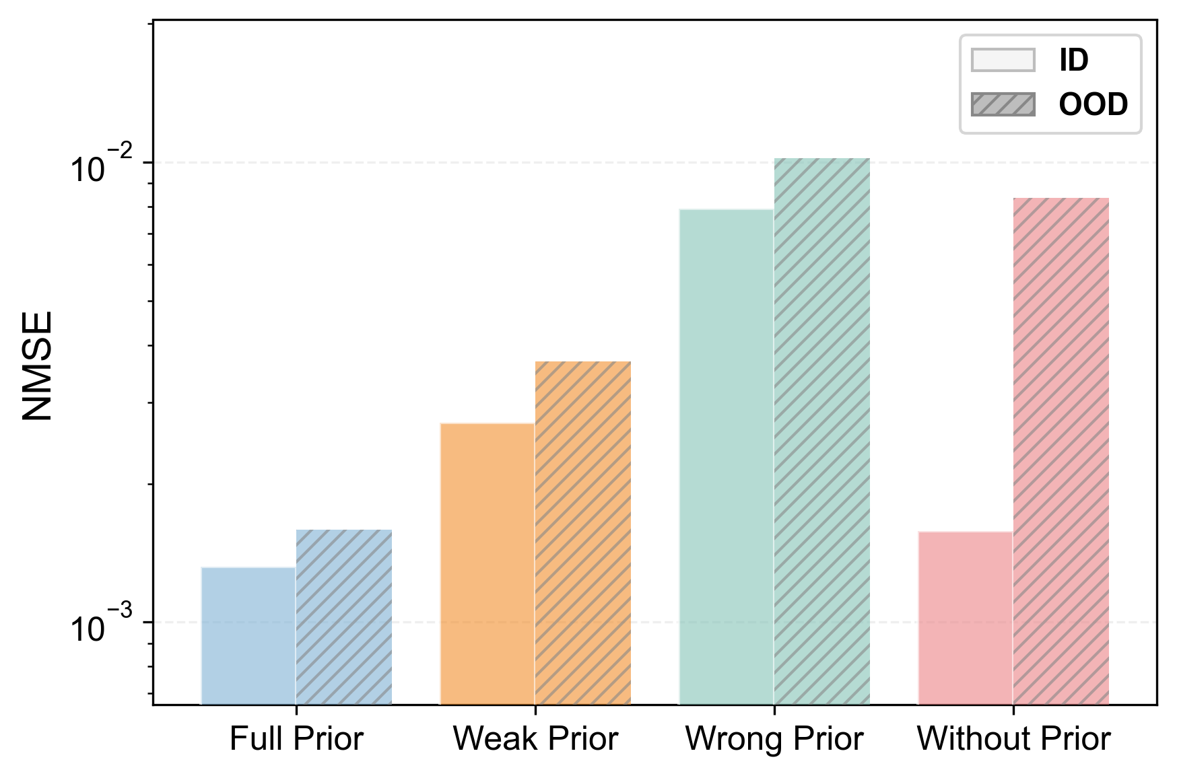Click the OOD legend text label

tap(1093, 104)
